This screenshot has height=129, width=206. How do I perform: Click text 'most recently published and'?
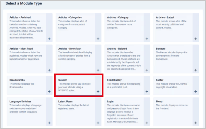170,24
